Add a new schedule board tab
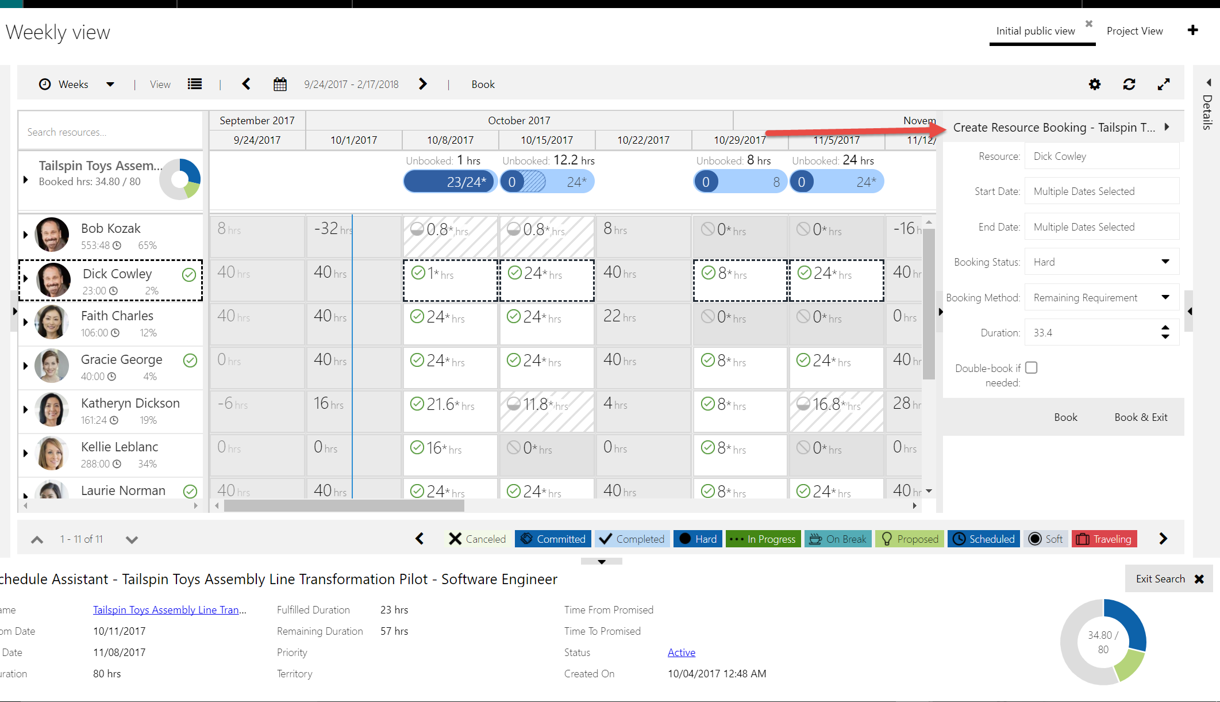The image size is (1220, 702). [x=1192, y=30]
